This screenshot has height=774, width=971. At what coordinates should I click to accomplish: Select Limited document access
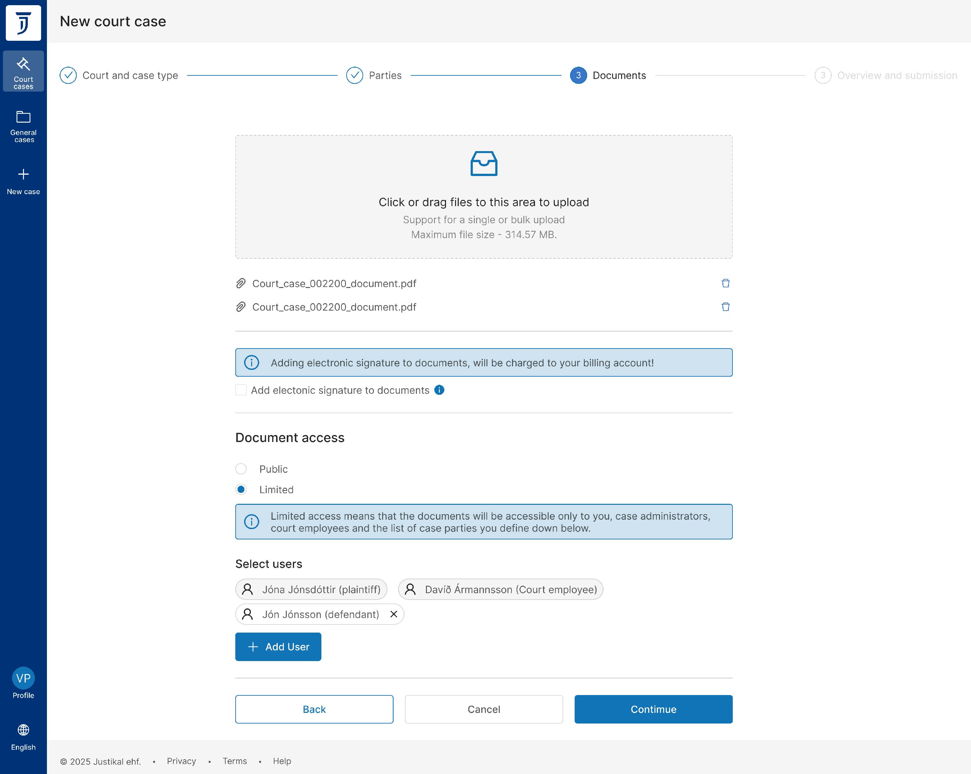[241, 490]
